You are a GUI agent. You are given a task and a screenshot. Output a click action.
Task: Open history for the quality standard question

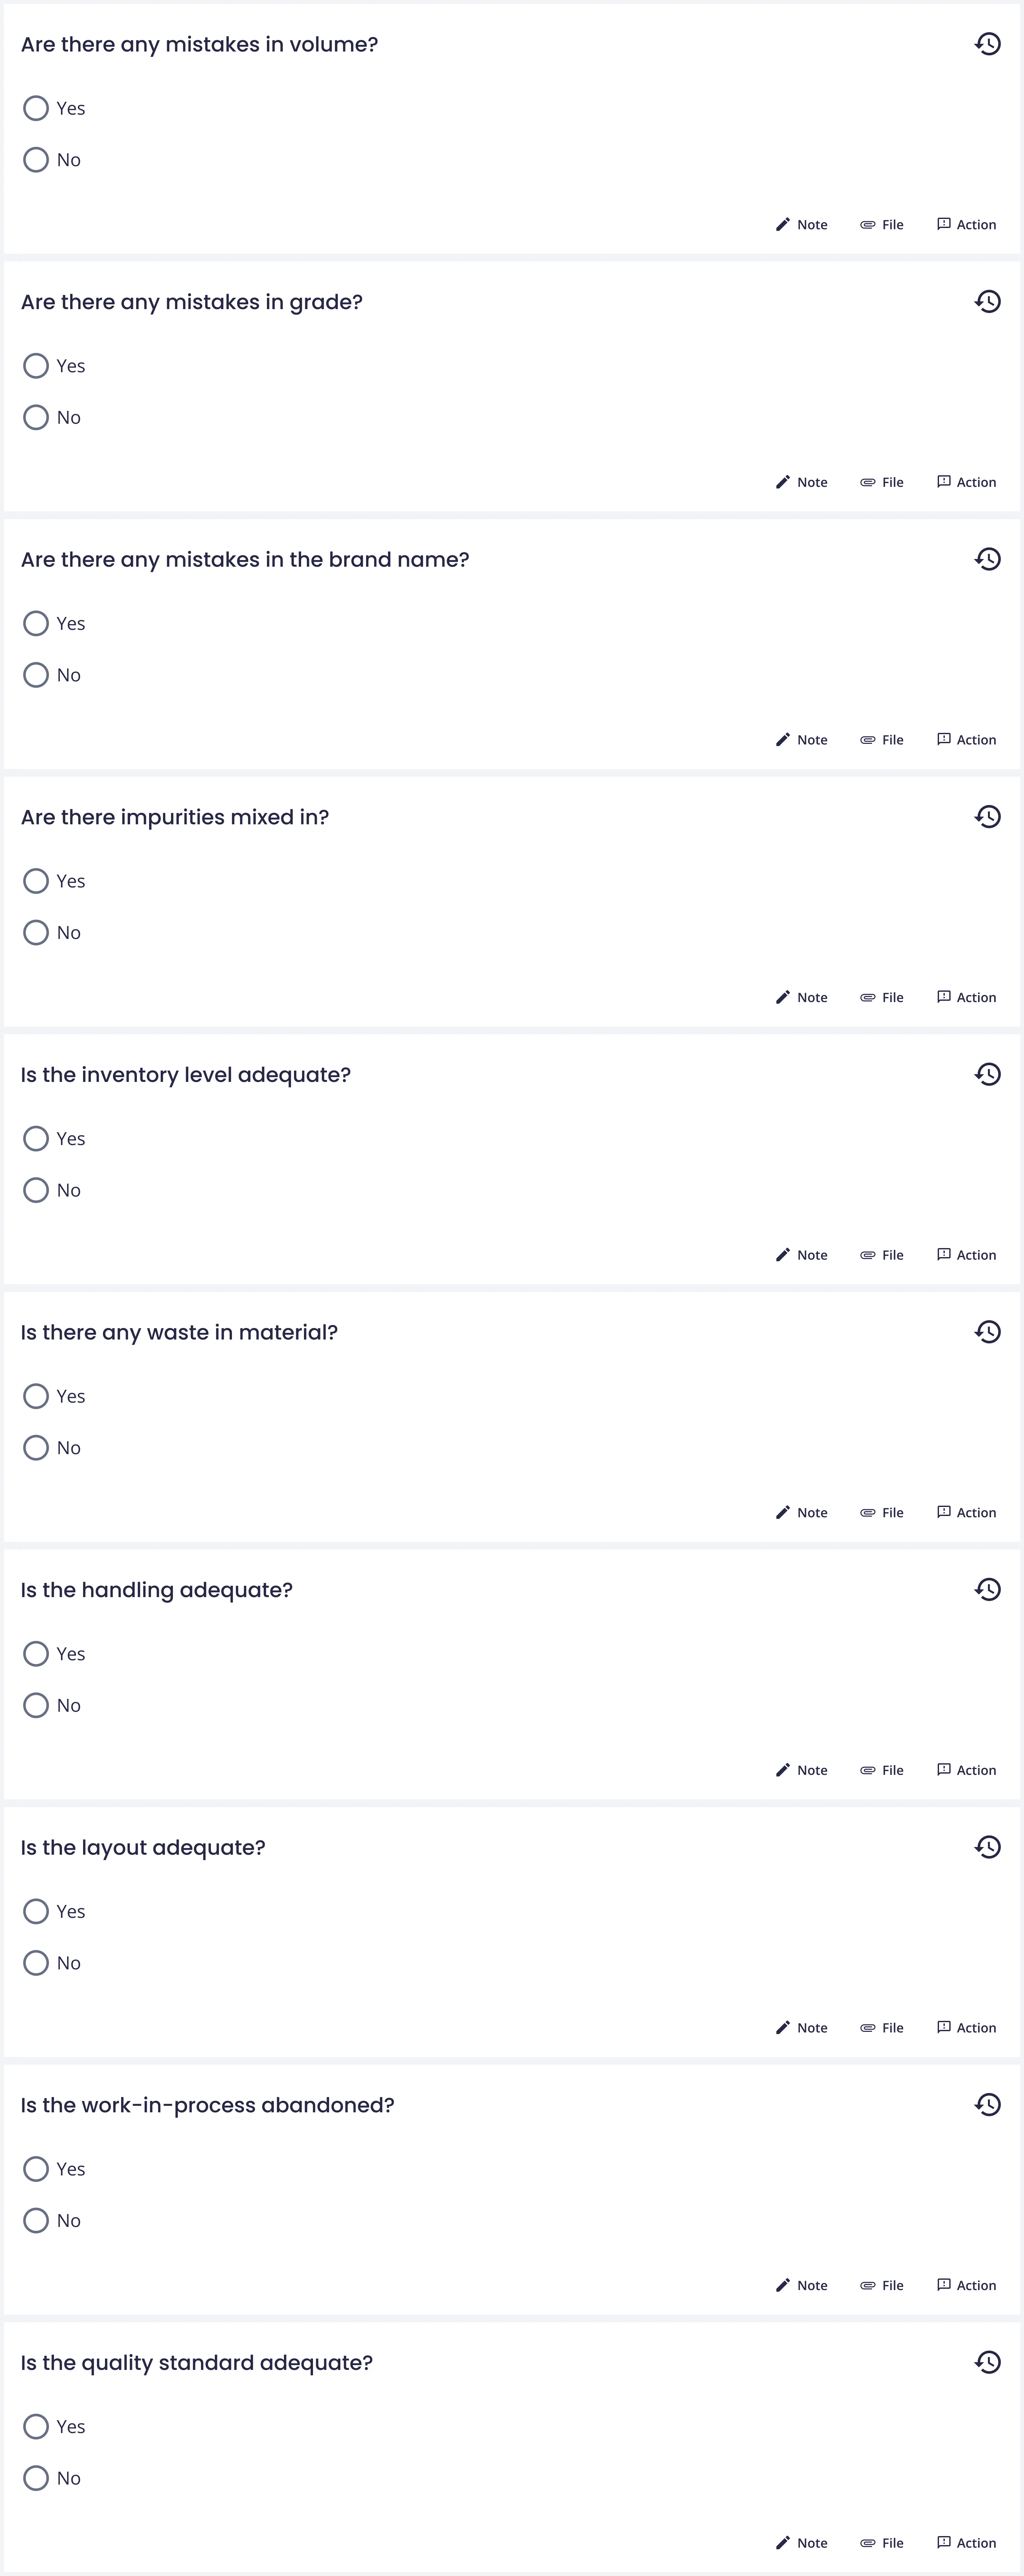[x=987, y=2362]
